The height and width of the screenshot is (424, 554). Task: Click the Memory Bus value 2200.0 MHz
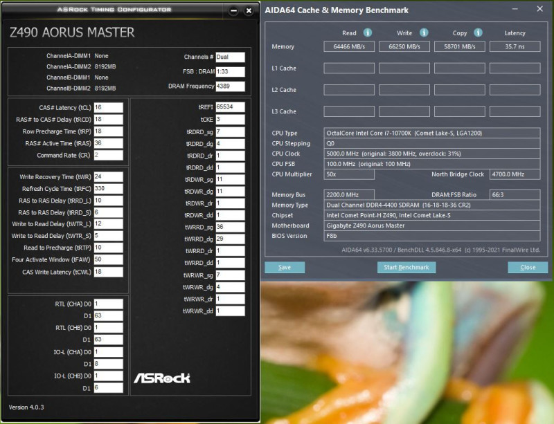[x=349, y=194]
